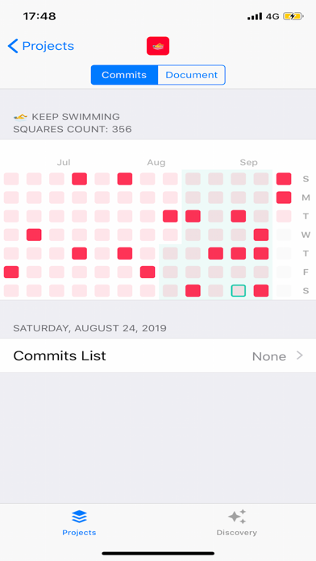Tap the charging battery icon in status bar
316x561 pixels.
click(x=293, y=16)
